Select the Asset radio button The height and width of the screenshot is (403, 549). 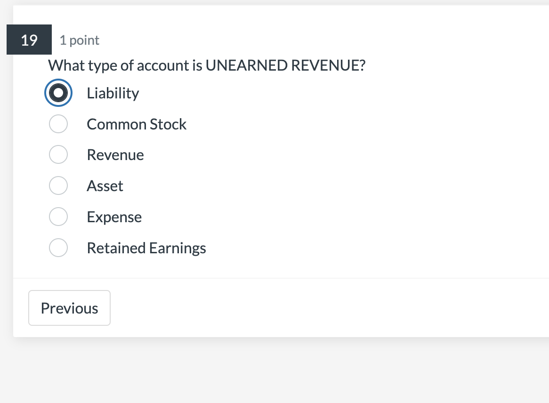[x=58, y=185]
